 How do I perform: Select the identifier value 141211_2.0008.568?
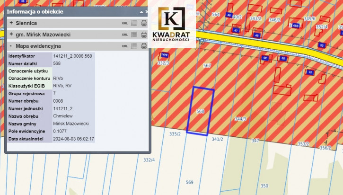73,56
